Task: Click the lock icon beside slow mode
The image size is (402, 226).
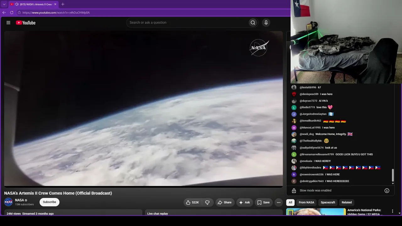Action: click(x=294, y=191)
